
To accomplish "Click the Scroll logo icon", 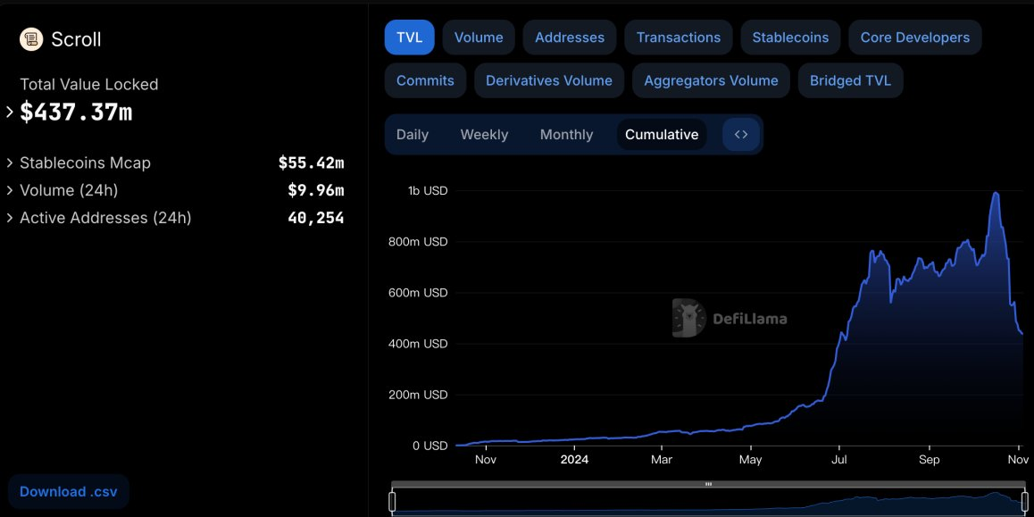I will (31, 39).
